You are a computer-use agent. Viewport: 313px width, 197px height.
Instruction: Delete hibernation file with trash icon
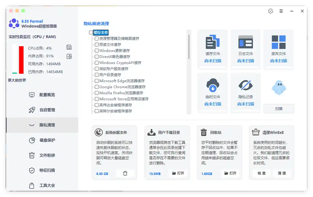(x=125, y=173)
